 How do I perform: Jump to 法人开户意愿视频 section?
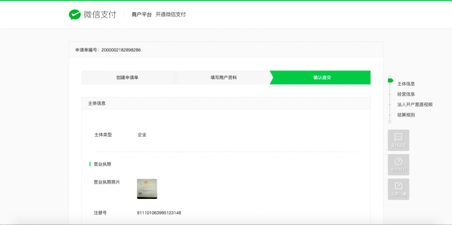tap(415, 105)
